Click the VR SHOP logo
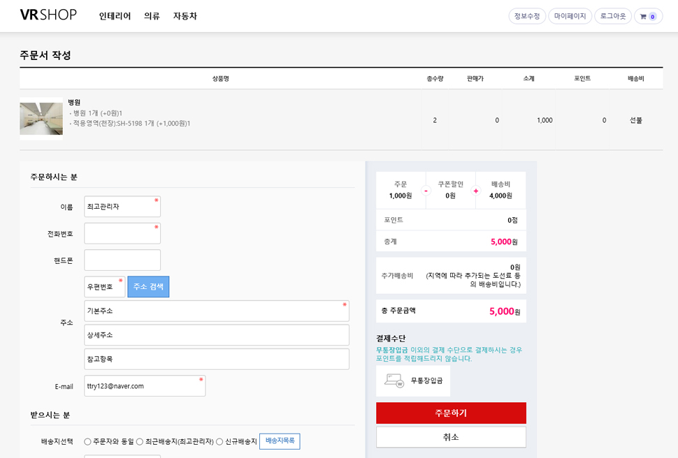The height and width of the screenshot is (458, 678). click(48, 15)
